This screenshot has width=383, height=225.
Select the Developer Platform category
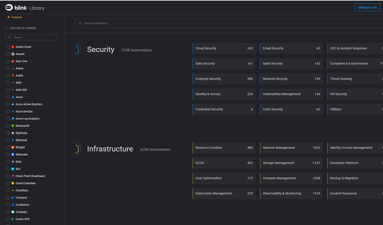pos(355,163)
